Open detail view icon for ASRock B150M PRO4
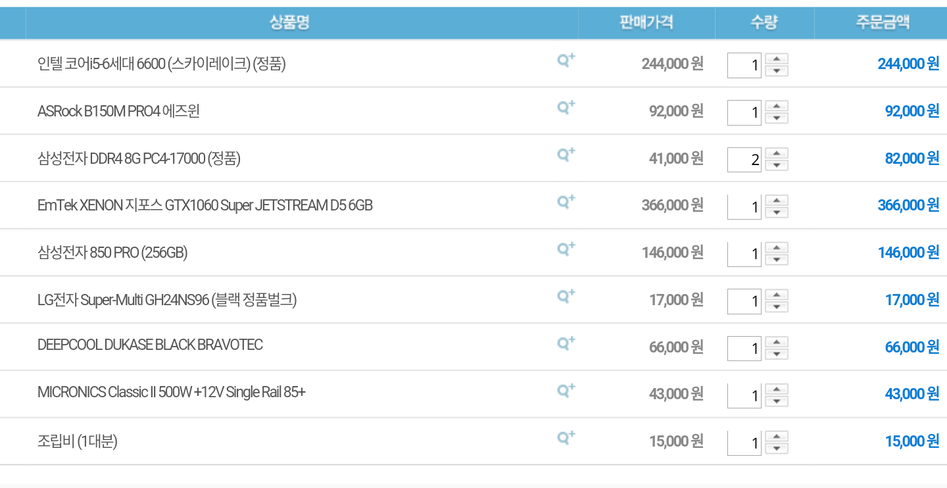 (566, 107)
